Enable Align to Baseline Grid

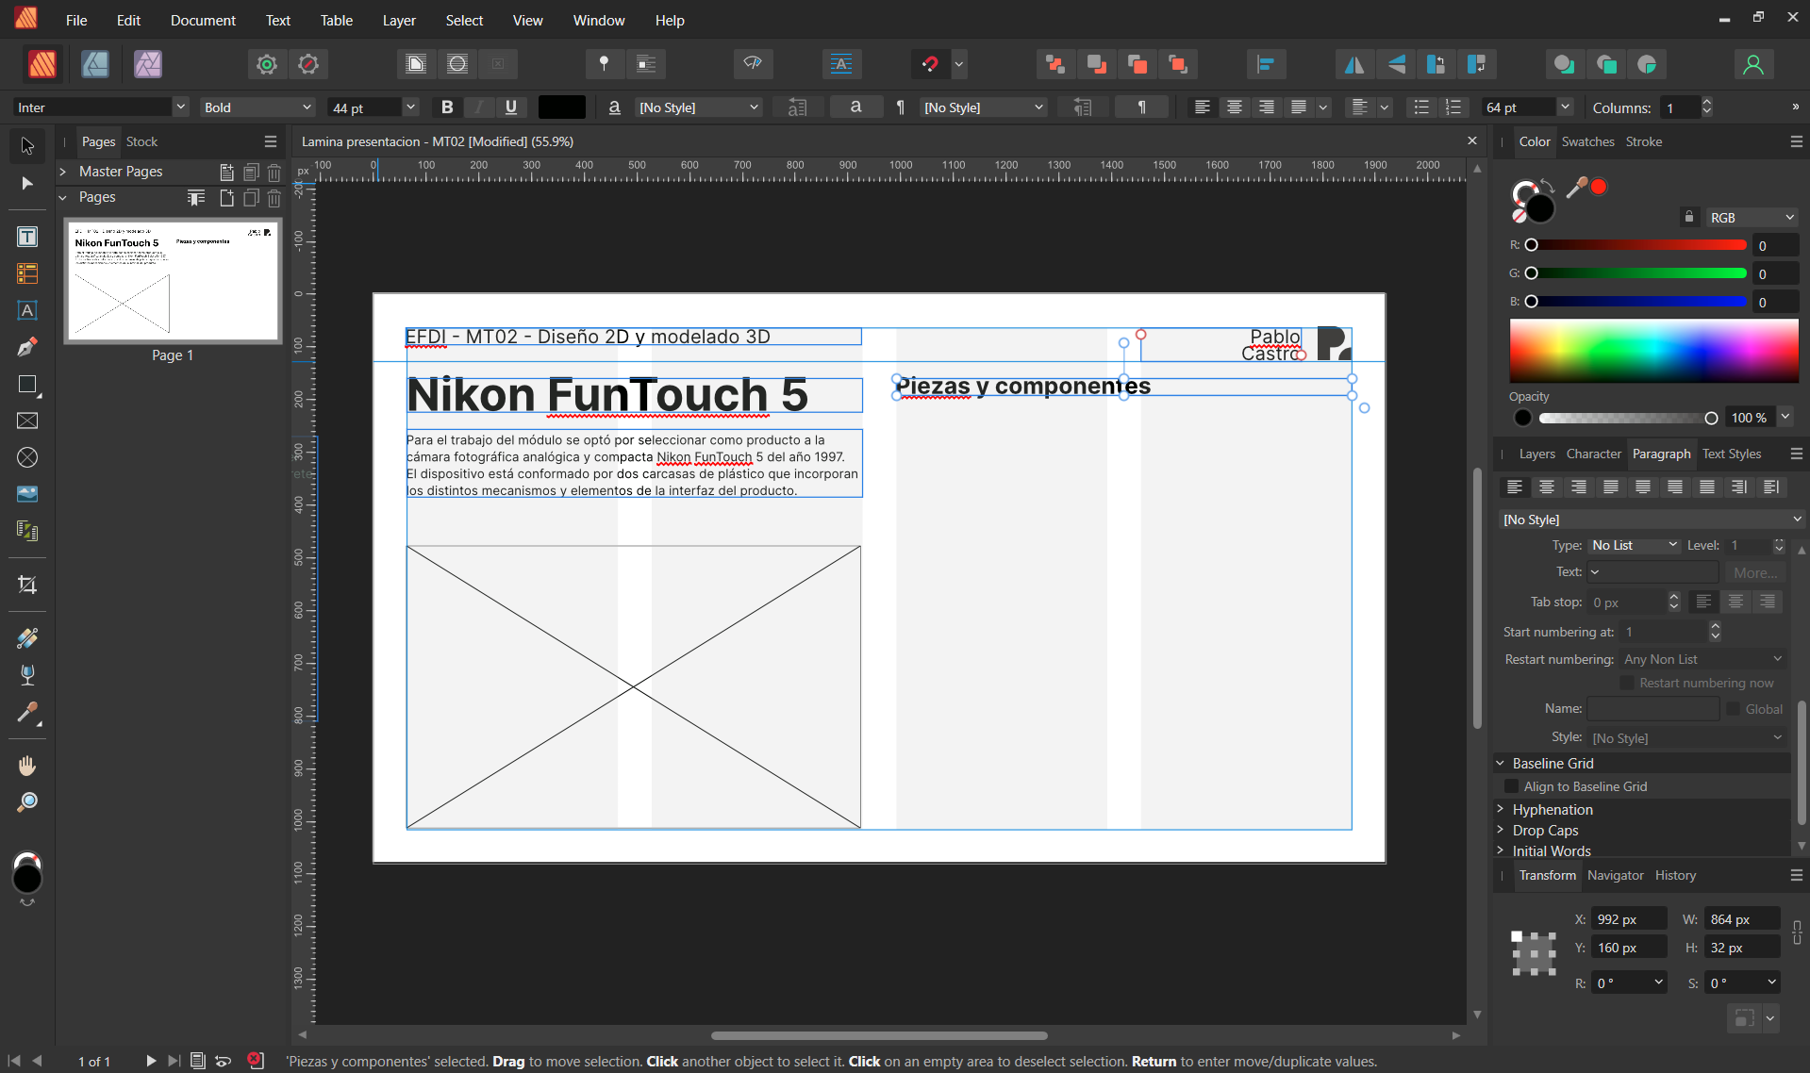1512,786
